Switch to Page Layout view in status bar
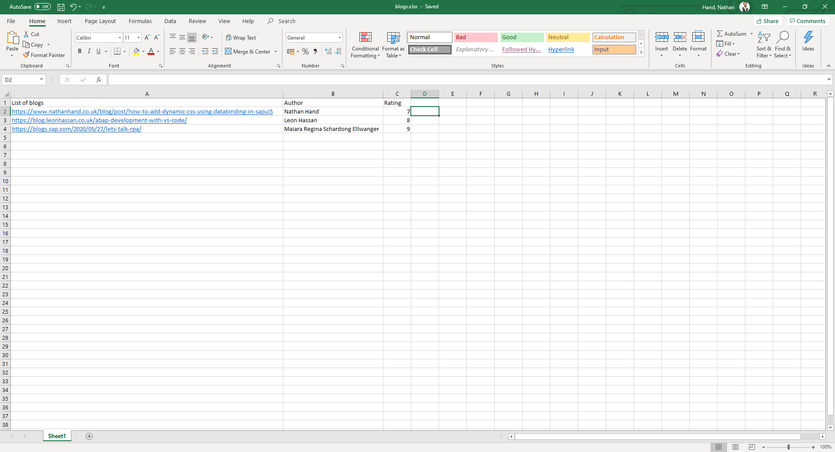835x452 pixels. tap(735, 447)
